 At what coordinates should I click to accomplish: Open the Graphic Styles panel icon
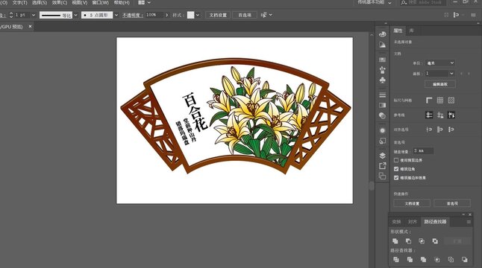pyautogui.click(x=383, y=141)
